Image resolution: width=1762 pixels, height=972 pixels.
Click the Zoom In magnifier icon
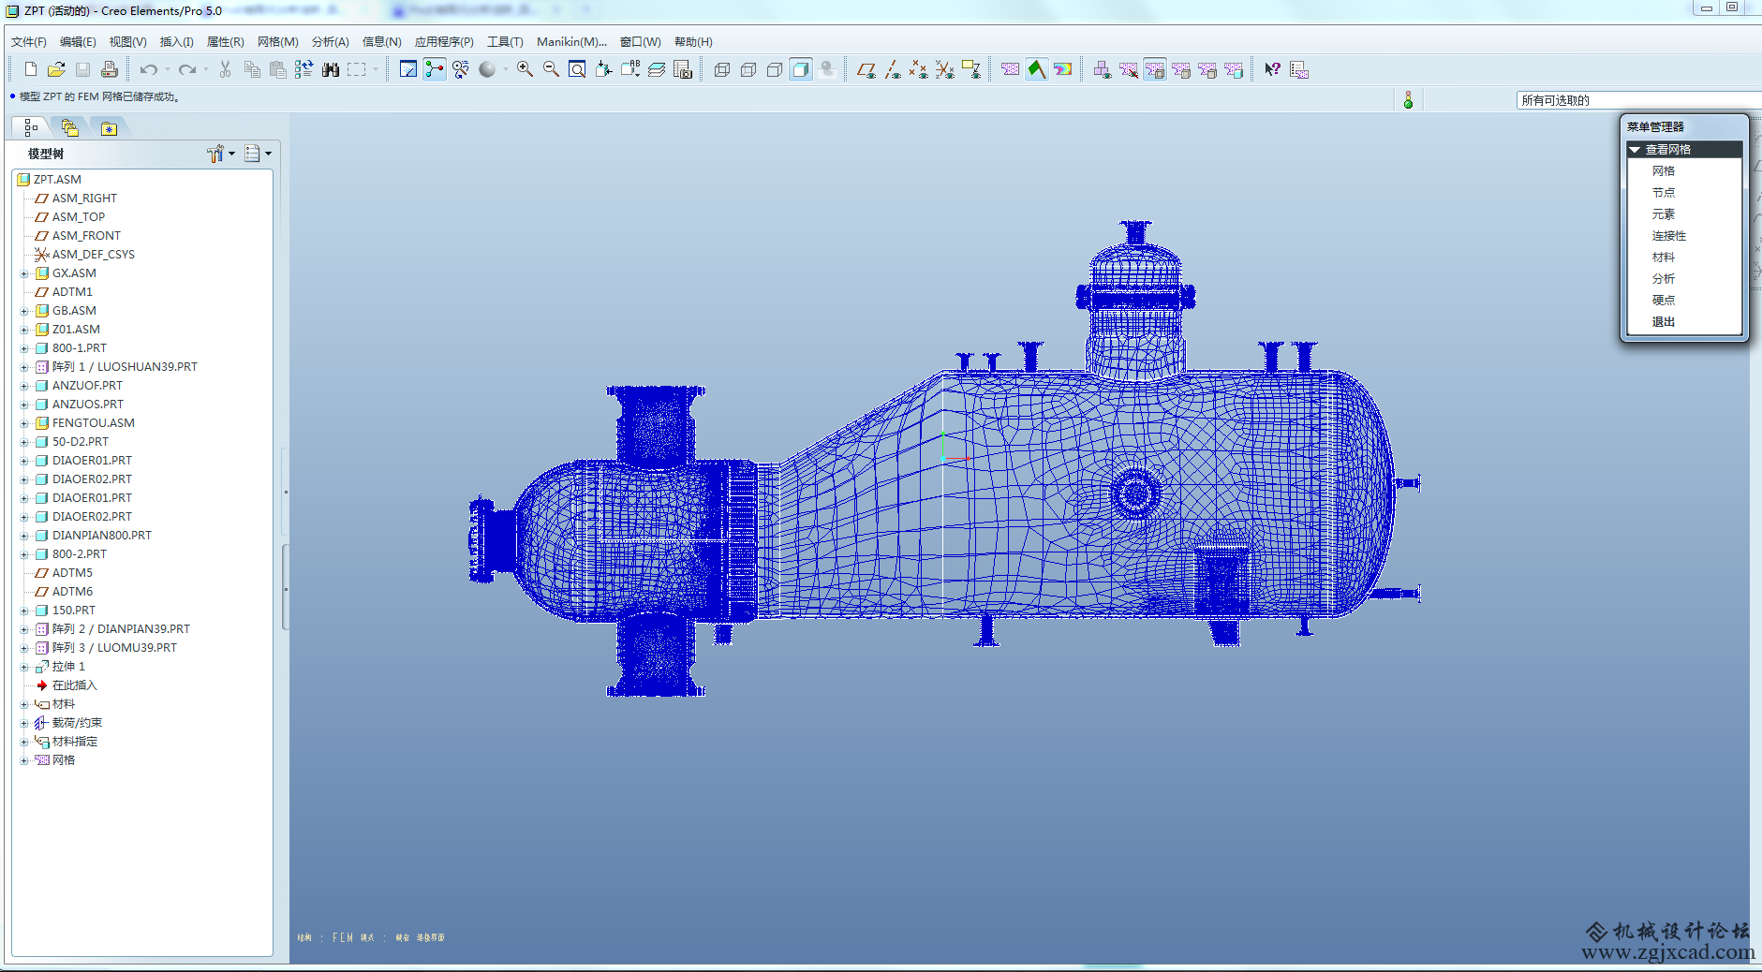525,69
